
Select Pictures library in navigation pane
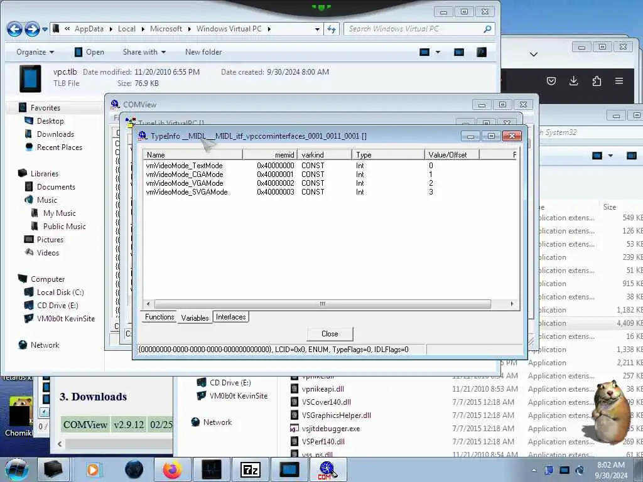pyautogui.click(x=50, y=239)
